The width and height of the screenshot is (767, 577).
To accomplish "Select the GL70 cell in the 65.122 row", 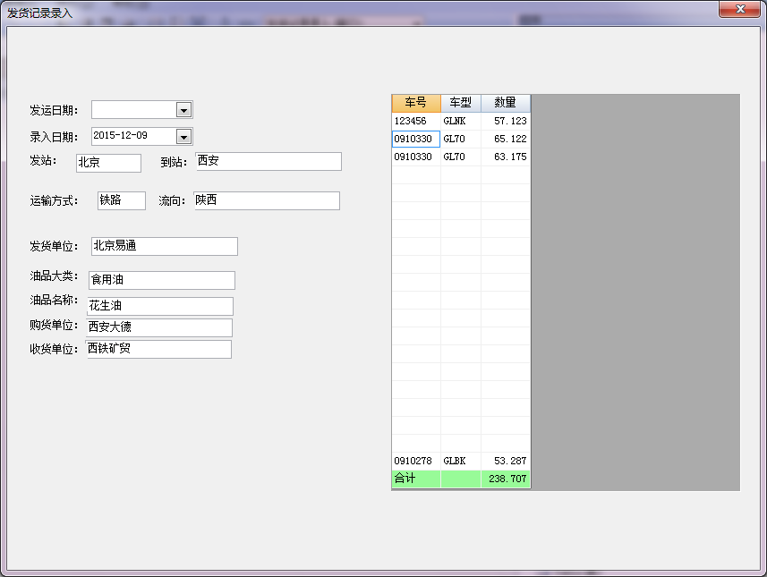I will point(461,139).
